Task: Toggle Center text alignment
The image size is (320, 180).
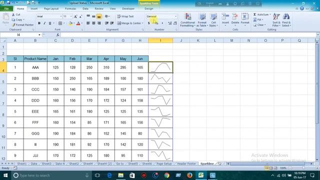Action: [x=93, y=23]
